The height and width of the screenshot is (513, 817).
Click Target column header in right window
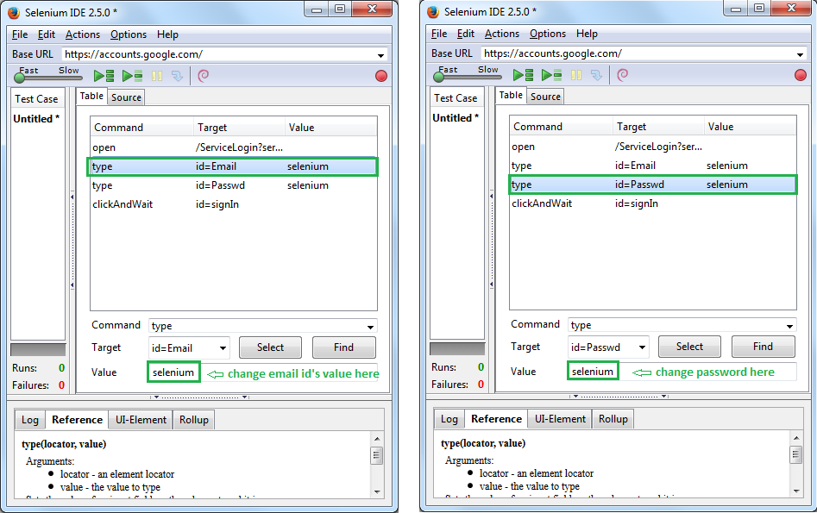(x=658, y=127)
